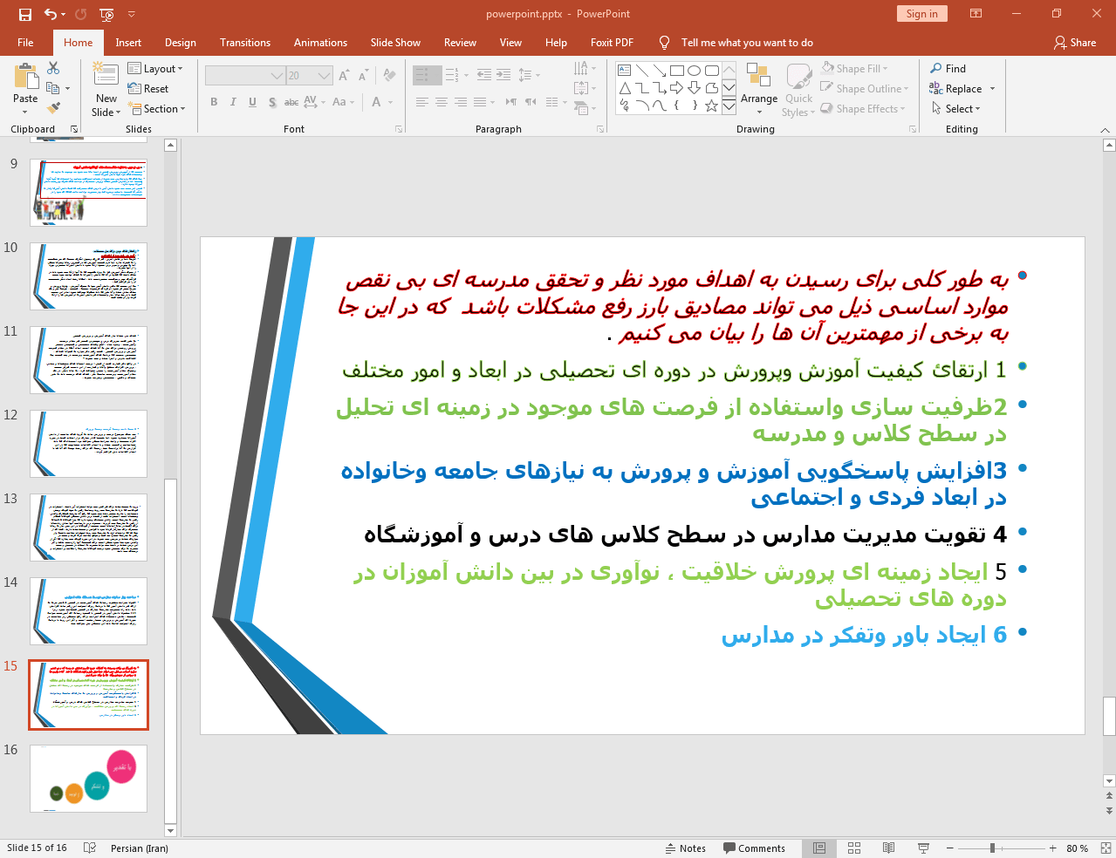Switch to Normal view toggle in status bar
The height and width of the screenshot is (858, 1116).
tap(819, 848)
